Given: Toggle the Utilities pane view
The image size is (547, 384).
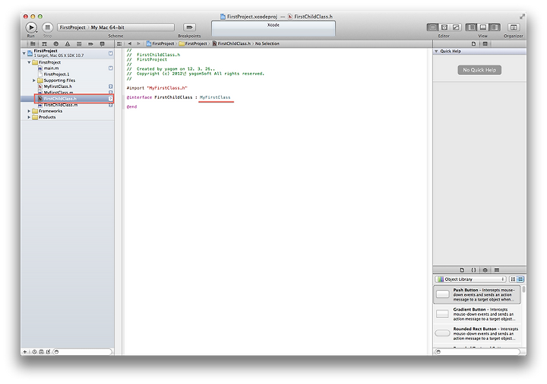Looking at the screenshot, I should click(495, 27).
